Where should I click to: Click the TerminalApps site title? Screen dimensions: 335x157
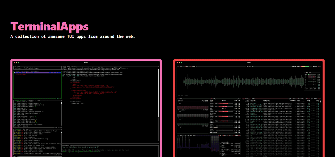(49, 27)
